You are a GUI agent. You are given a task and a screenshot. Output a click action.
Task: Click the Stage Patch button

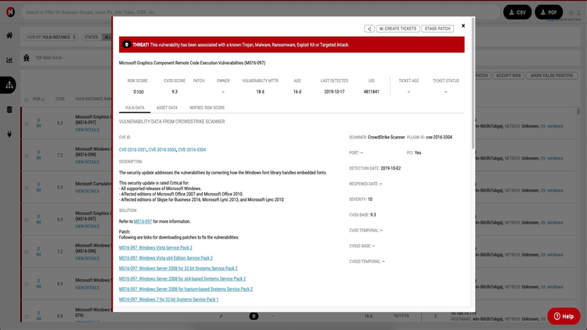tap(438, 29)
